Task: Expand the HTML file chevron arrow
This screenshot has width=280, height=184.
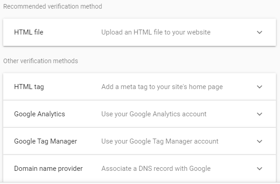Action: click(260, 32)
